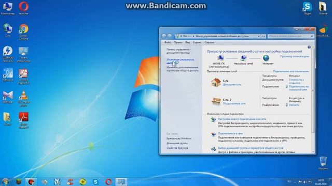This screenshot has width=332, height=186.
Task: Open Opera from the taskbar
Action: [108, 182]
